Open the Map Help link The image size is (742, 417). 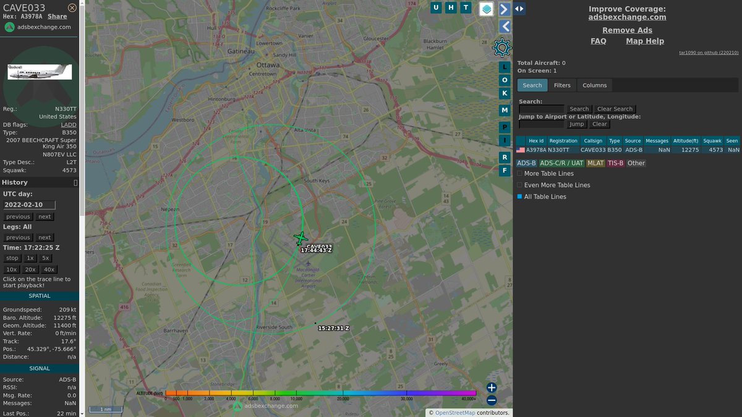tap(645, 41)
